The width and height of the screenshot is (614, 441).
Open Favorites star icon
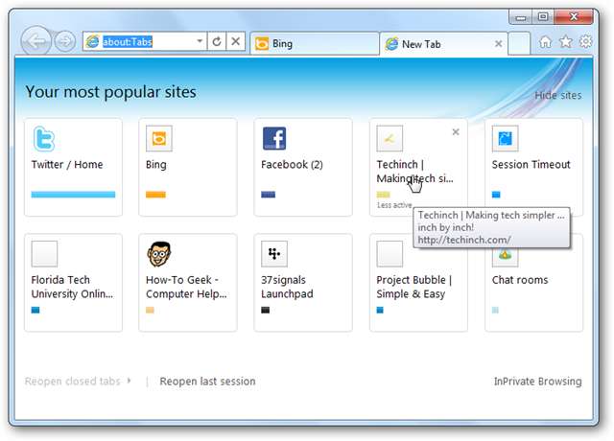[565, 42]
